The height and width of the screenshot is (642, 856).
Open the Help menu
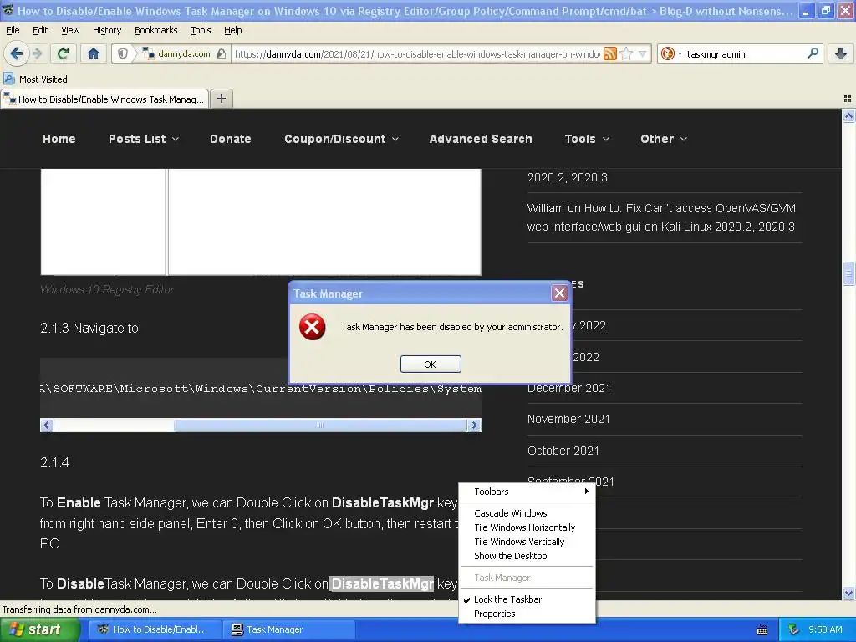click(233, 30)
